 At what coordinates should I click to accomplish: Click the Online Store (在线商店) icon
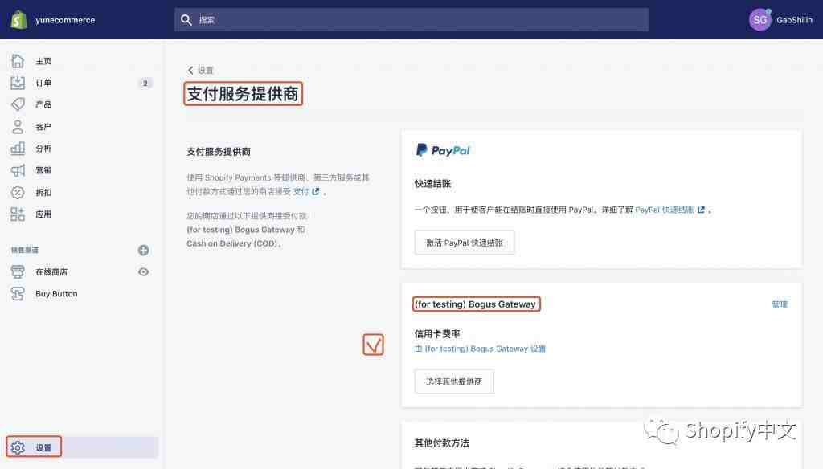[x=18, y=271]
